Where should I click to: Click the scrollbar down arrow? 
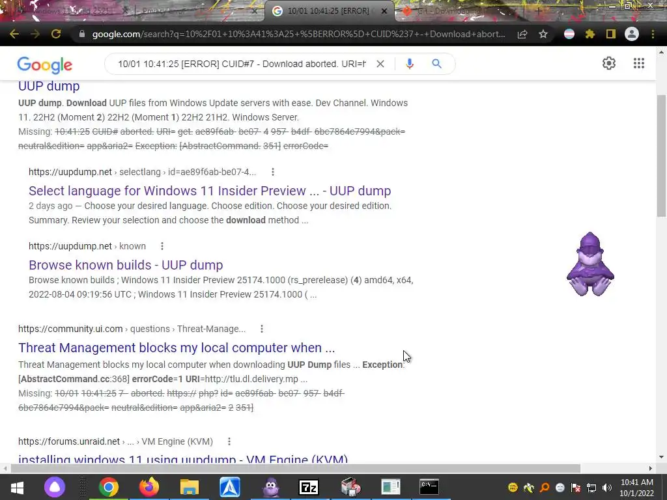click(x=661, y=457)
